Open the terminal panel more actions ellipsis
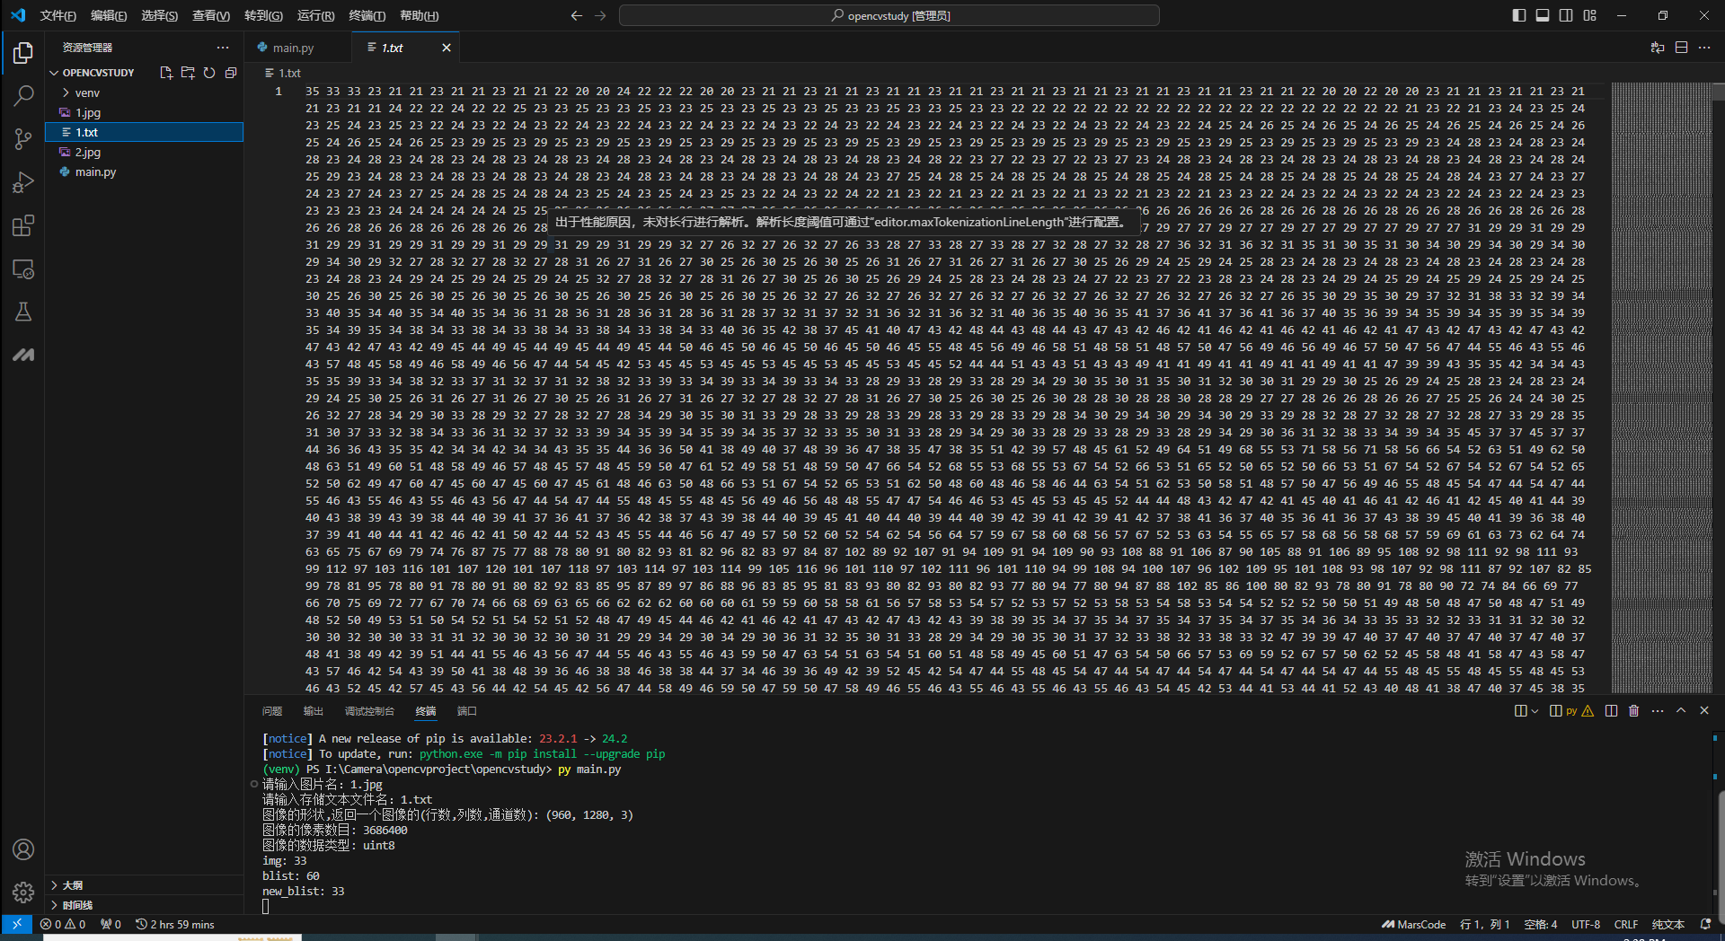This screenshot has width=1725, height=941. (1658, 710)
